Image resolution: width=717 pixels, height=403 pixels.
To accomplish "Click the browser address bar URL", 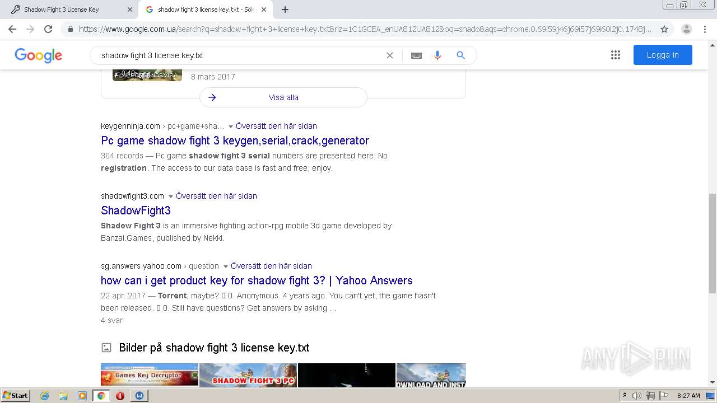I will [365, 29].
